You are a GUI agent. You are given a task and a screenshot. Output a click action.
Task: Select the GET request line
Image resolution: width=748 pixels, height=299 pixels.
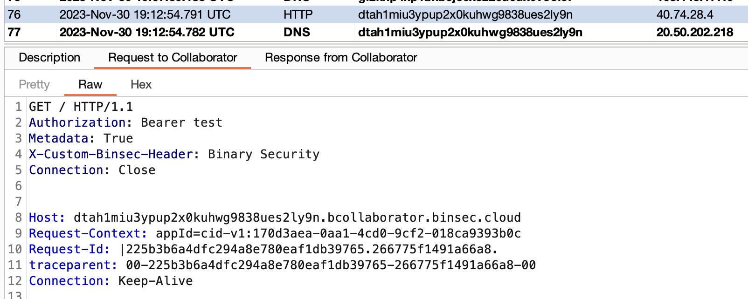(x=80, y=106)
